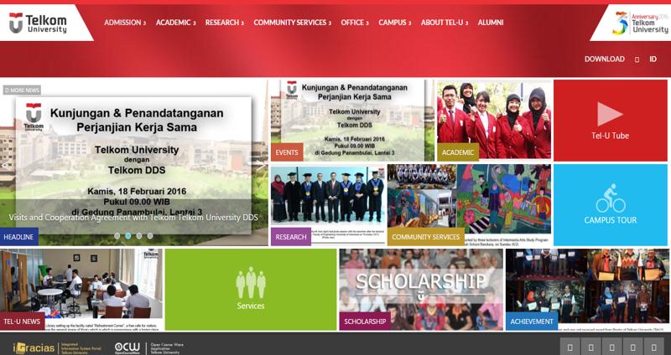Select the first carousel dot
The height and width of the screenshot is (355, 671).
point(117,235)
